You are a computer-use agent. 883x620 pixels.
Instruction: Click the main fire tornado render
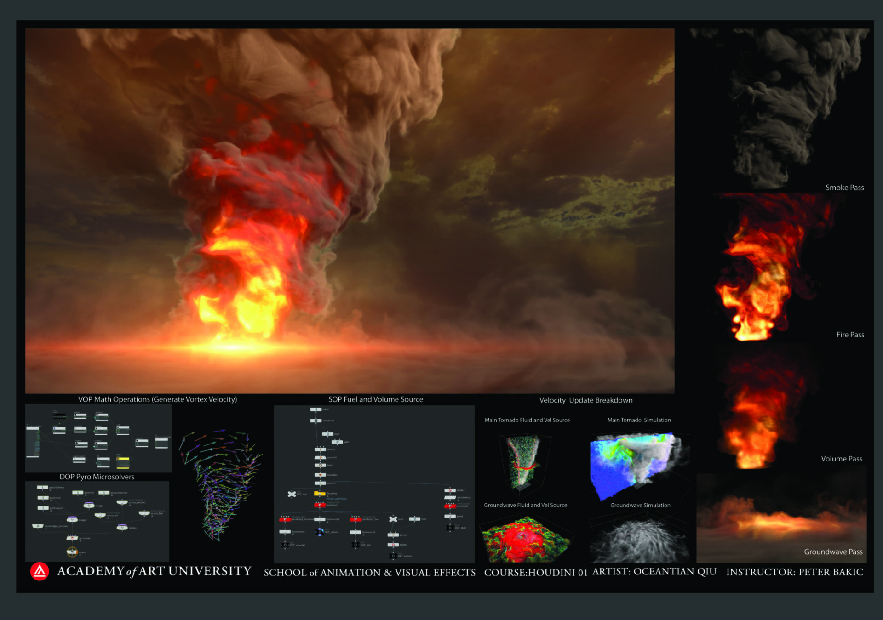coord(350,211)
